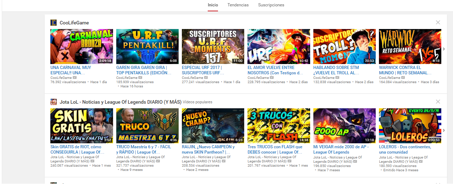Click the 2:09:18 duration badge
The height and width of the screenshot is (184, 453).
coord(105,61)
